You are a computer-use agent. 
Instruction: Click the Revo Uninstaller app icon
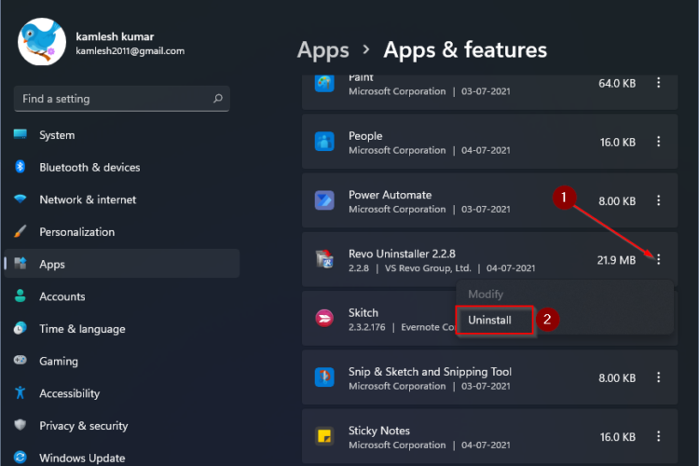pyautogui.click(x=325, y=260)
